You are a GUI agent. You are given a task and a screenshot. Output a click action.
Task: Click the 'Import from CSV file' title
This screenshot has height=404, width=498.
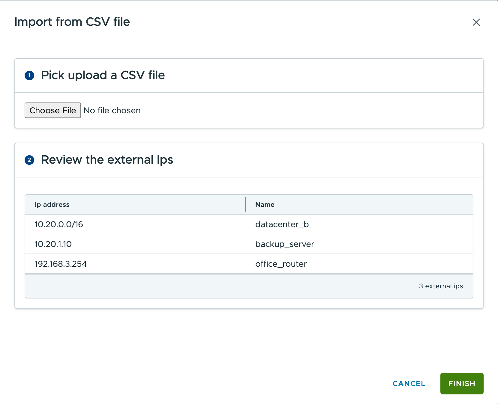pos(72,22)
